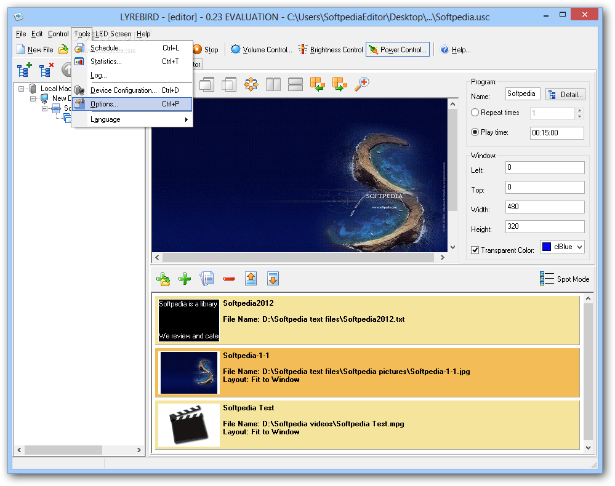Click the Help toolbar button
The height and width of the screenshot is (486, 615).
[x=456, y=50]
